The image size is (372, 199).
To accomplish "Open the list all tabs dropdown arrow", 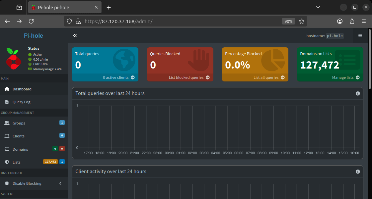I will pyautogui.click(x=318, y=7).
